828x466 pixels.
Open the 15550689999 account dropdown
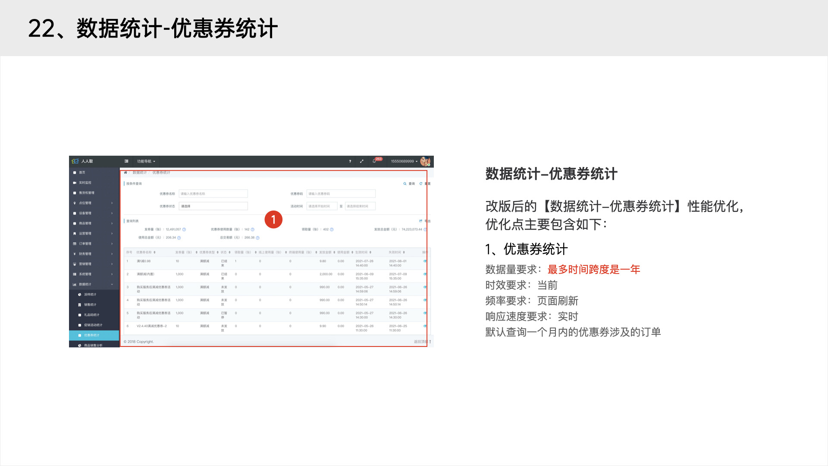pos(404,161)
